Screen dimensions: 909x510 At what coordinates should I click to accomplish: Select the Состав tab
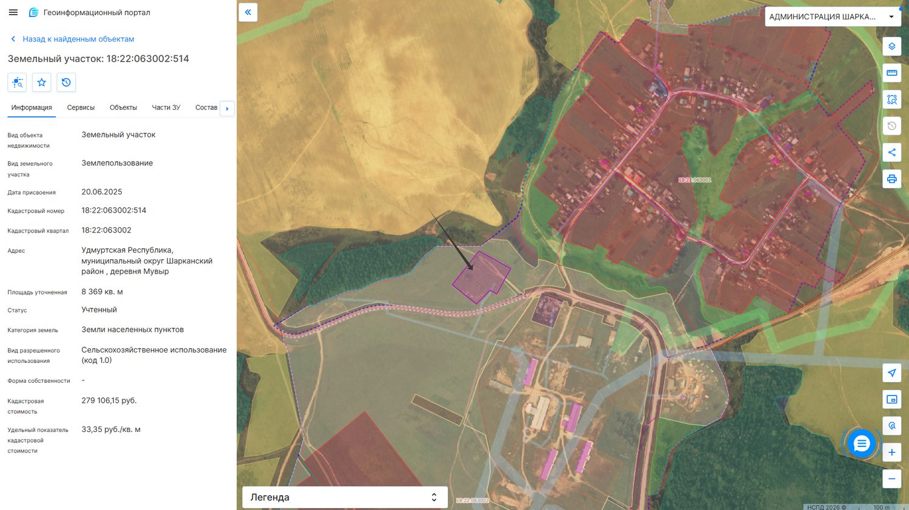[x=206, y=108]
